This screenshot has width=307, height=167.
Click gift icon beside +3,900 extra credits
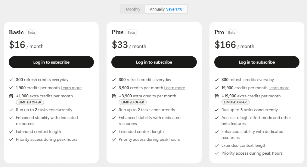point(114,96)
